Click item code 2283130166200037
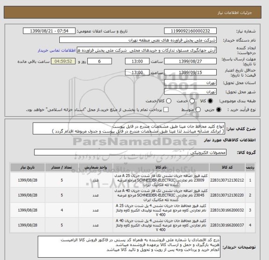 [x=227, y=225]
